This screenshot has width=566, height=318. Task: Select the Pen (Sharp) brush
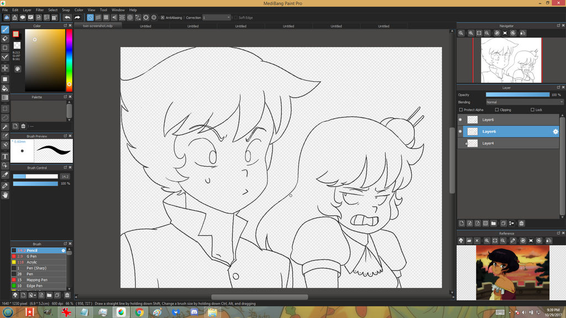(x=39, y=268)
